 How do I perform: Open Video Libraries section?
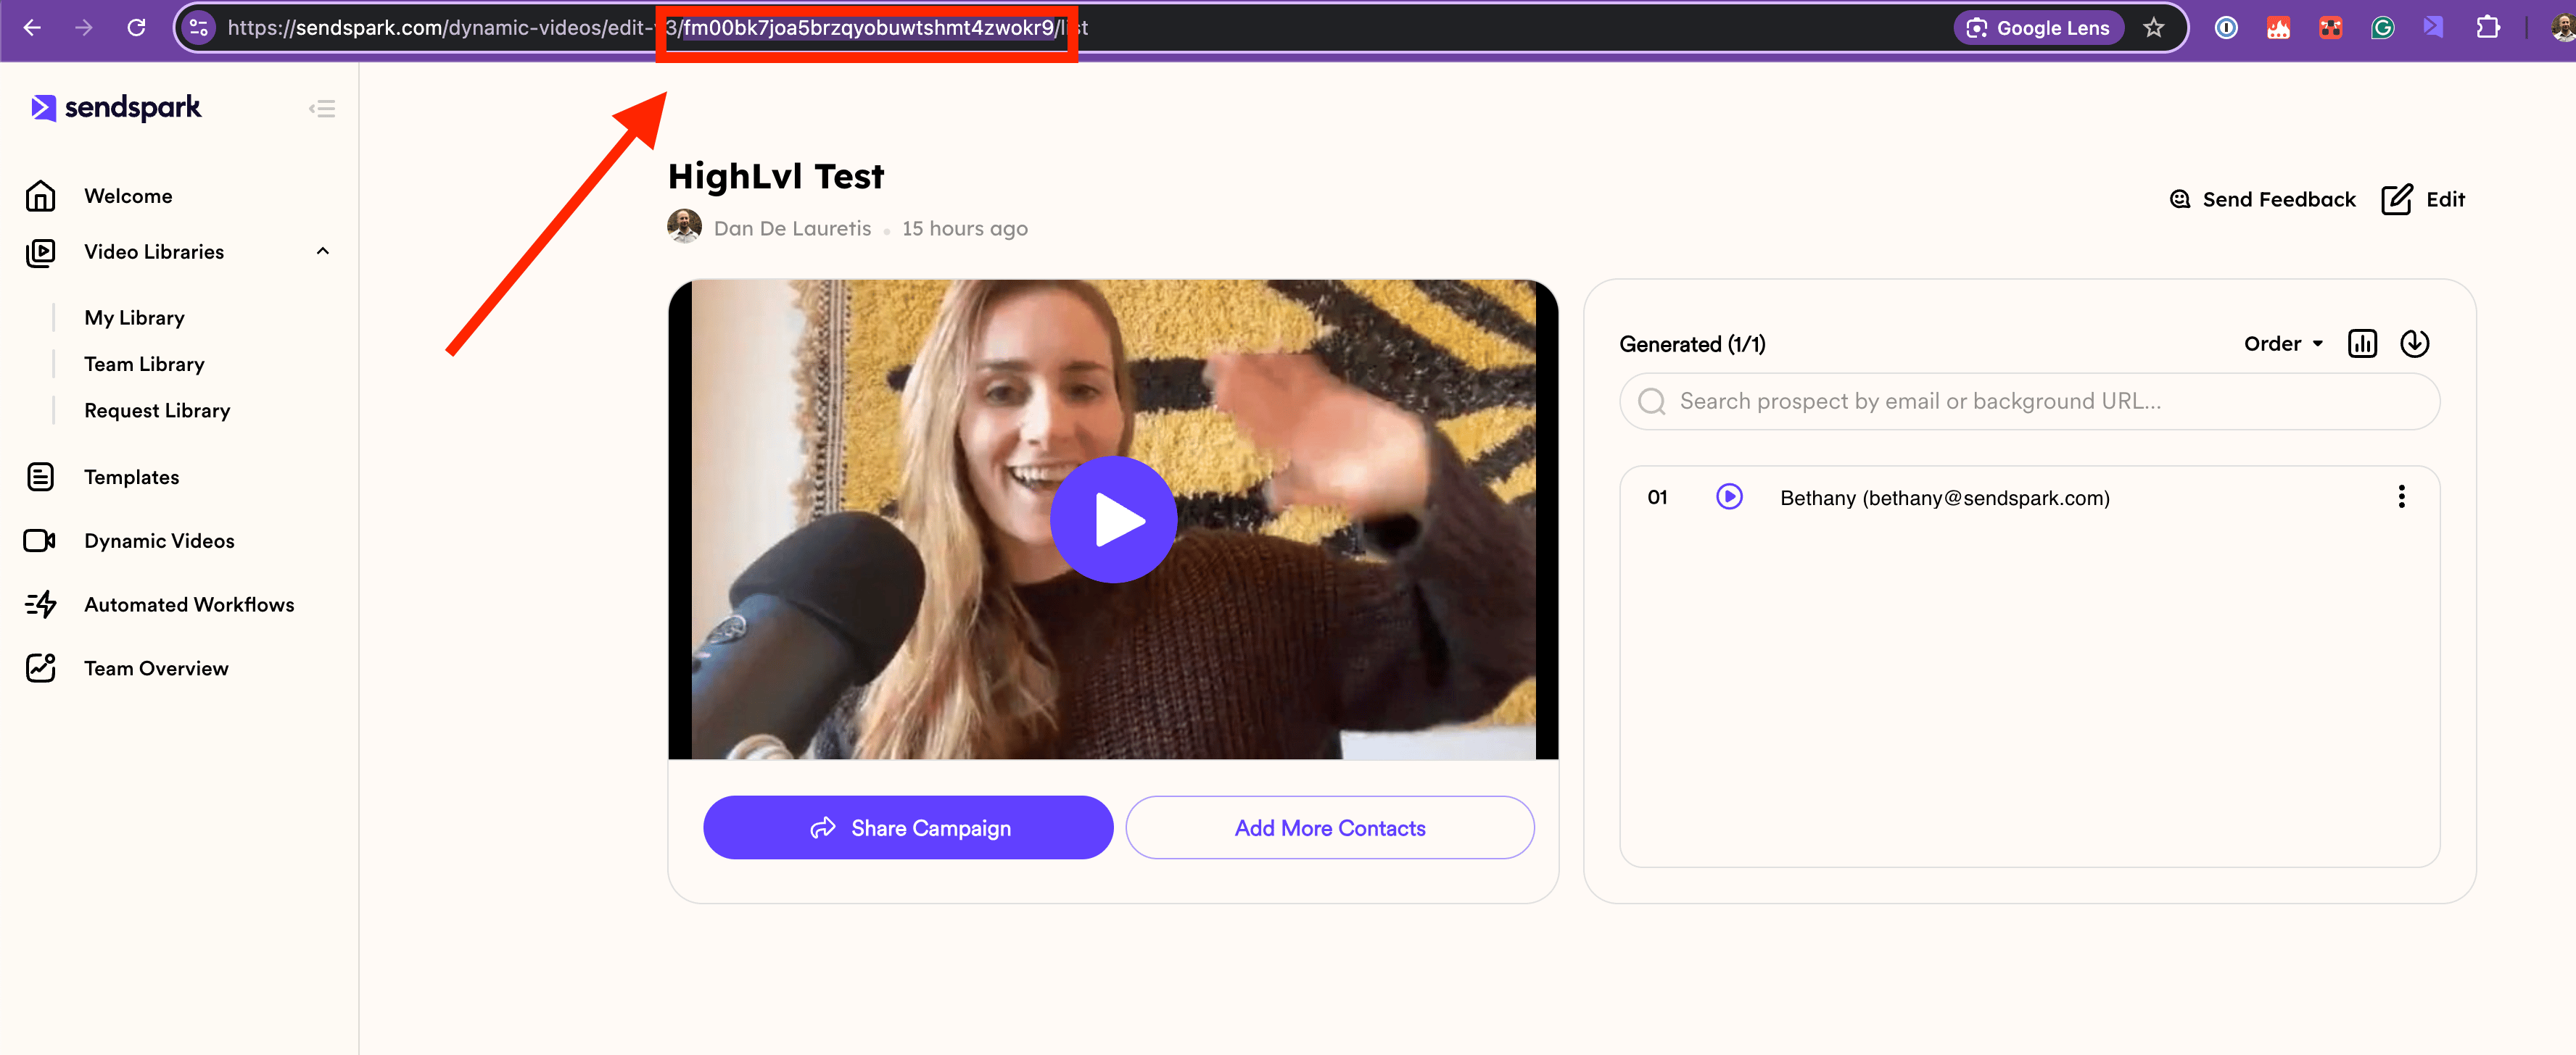(154, 251)
